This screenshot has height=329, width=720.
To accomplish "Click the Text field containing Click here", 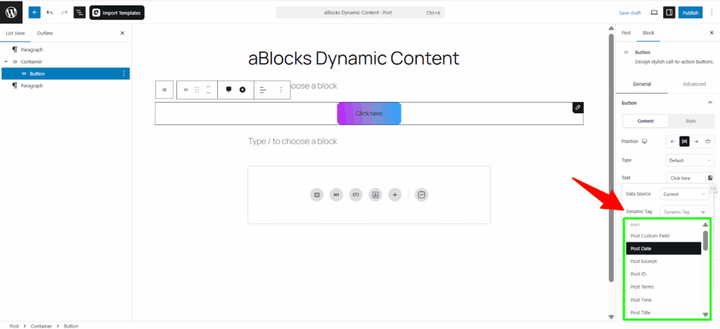I will tap(686, 178).
